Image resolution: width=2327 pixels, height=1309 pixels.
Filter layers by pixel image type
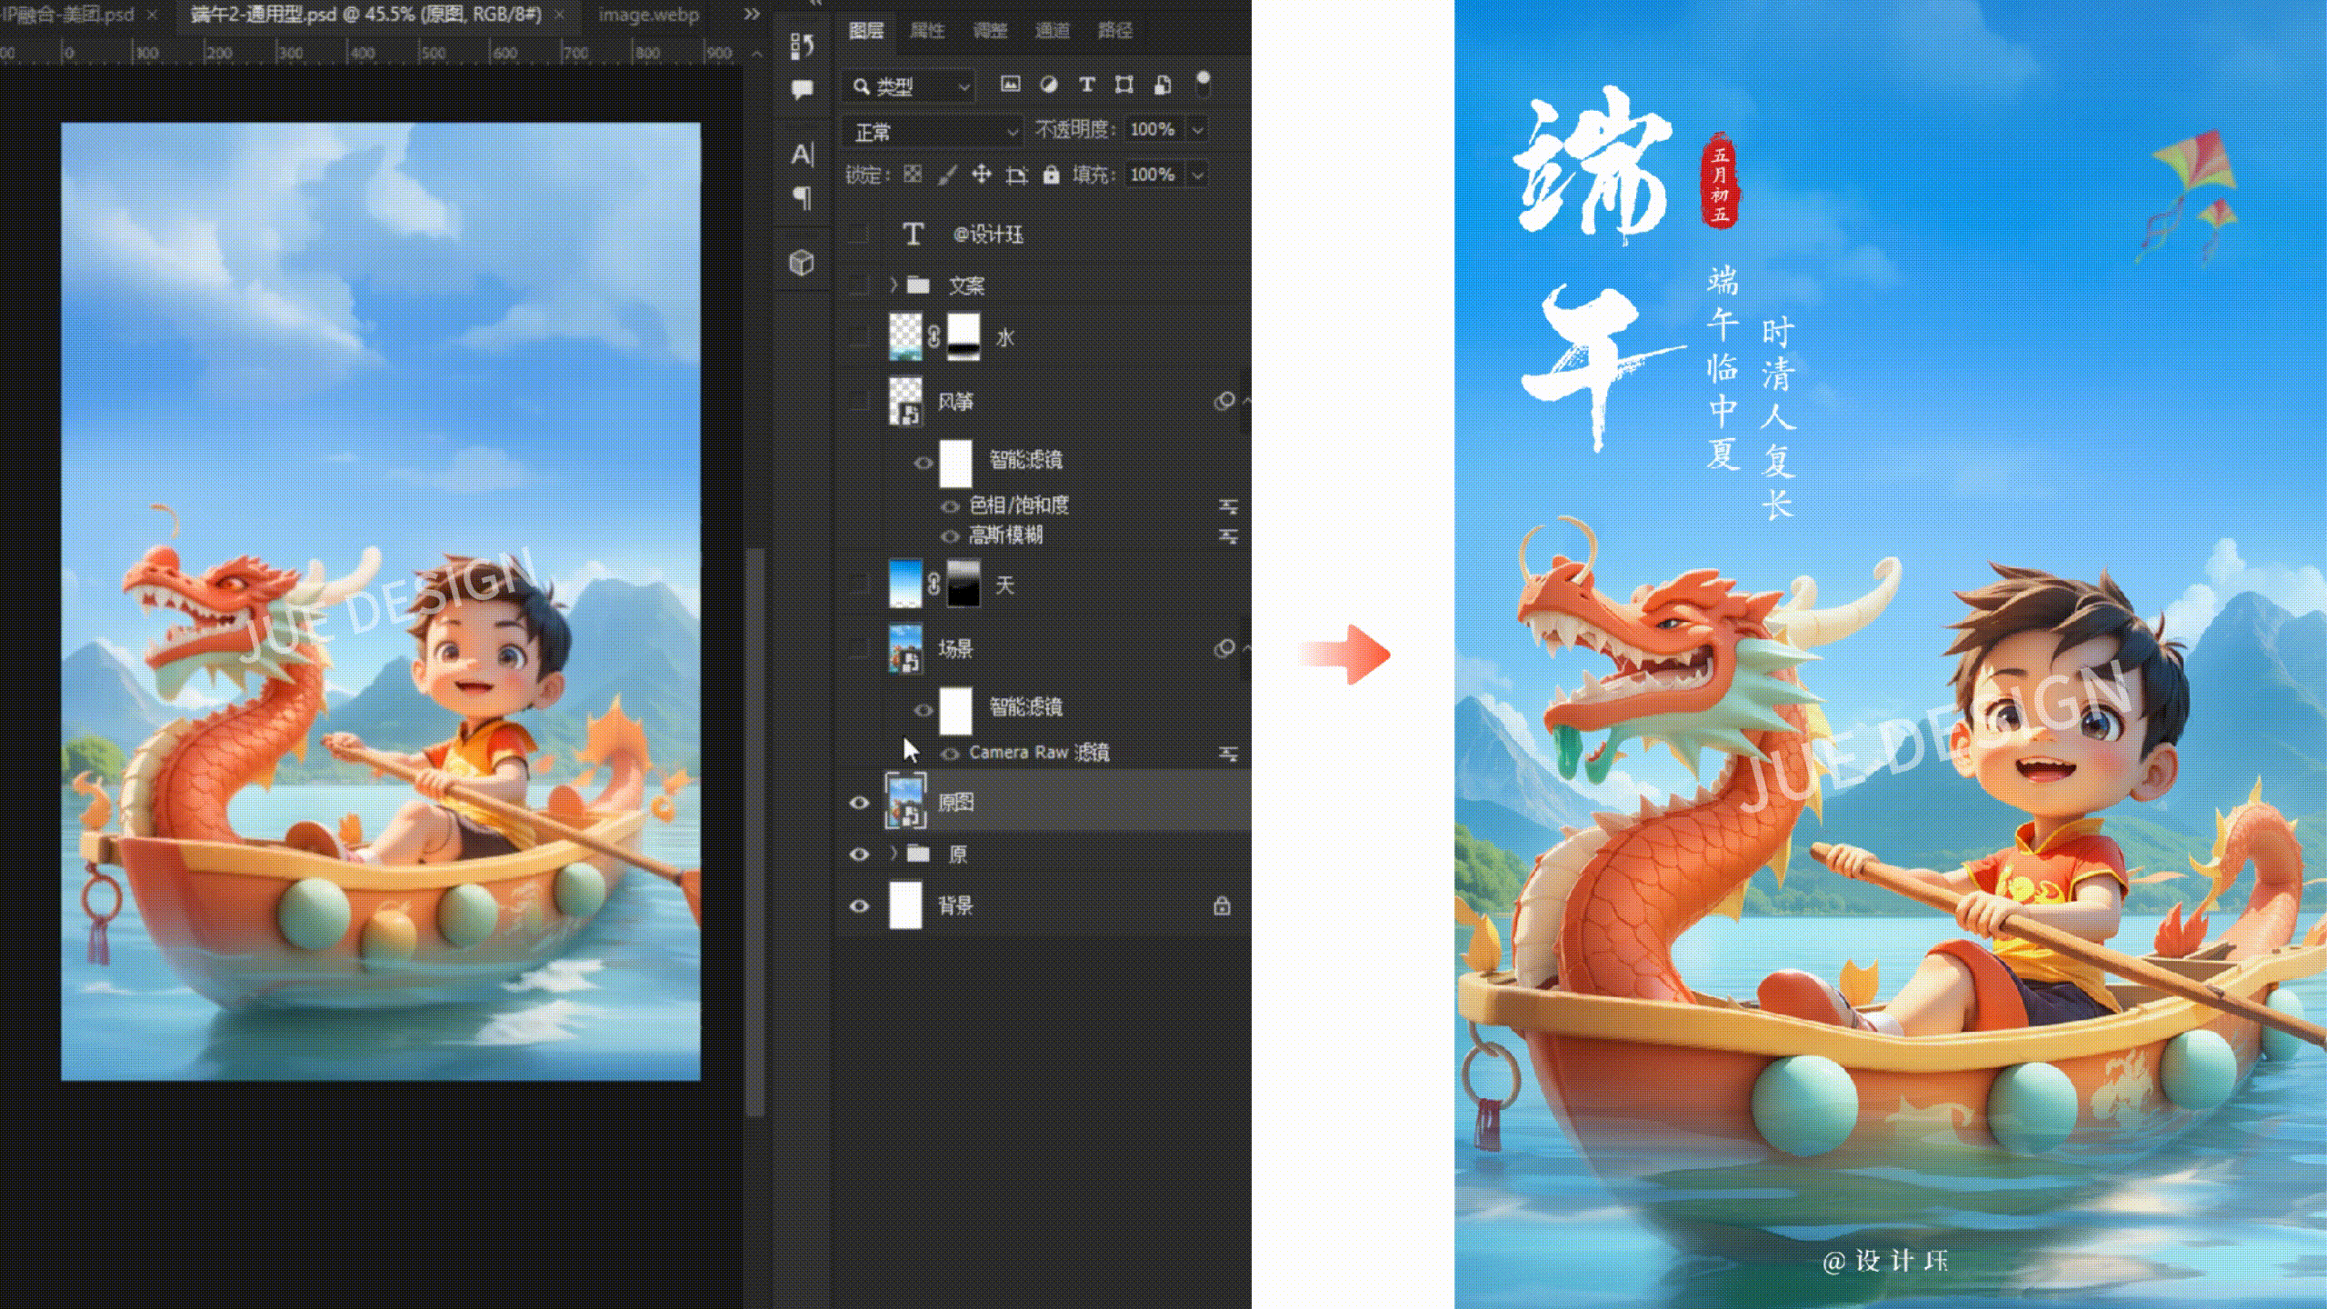tap(1010, 85)
